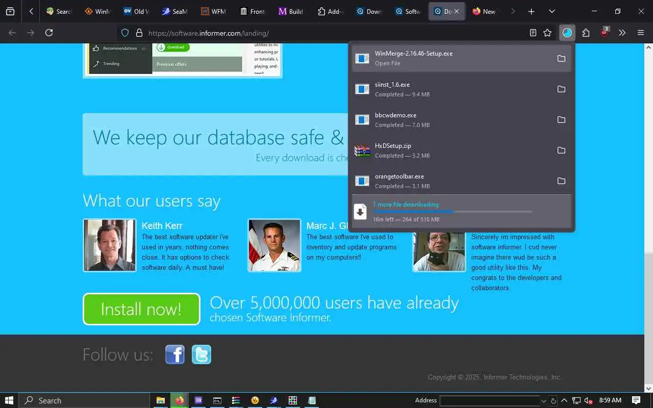653x408 pixels.
Task: Close the downloads panel via toolbar button
Action: point(567,33)
